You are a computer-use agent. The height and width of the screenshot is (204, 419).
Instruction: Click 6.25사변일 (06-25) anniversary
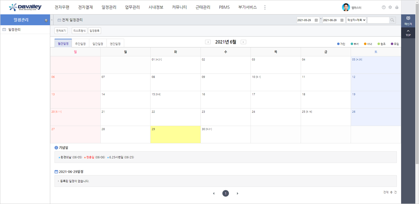point(121,157)
